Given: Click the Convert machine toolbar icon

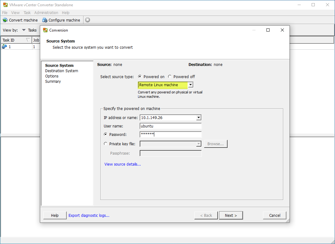Looking at the screenshot, I should (x=5, y=20).
